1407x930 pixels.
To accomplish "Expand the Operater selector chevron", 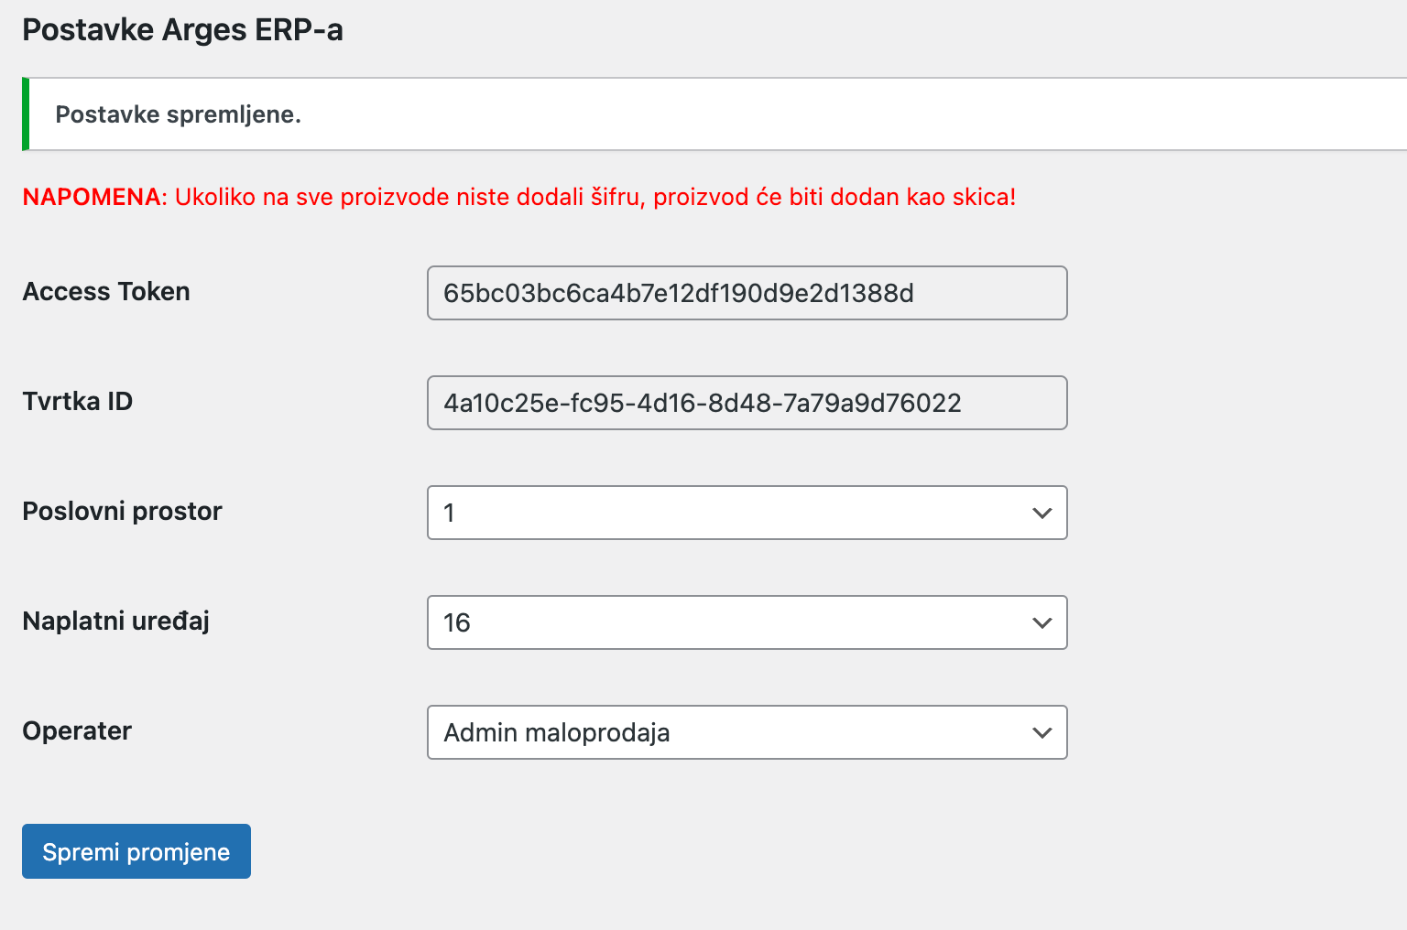I will click(x=1041, y=732).
